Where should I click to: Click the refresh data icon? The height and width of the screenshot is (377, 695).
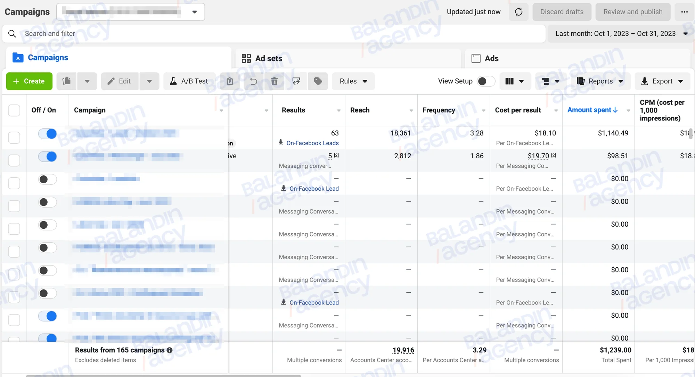(x=518, y=12)
